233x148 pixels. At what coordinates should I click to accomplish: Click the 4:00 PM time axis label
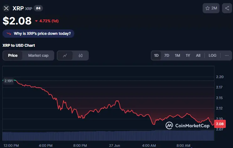point(45,145)
